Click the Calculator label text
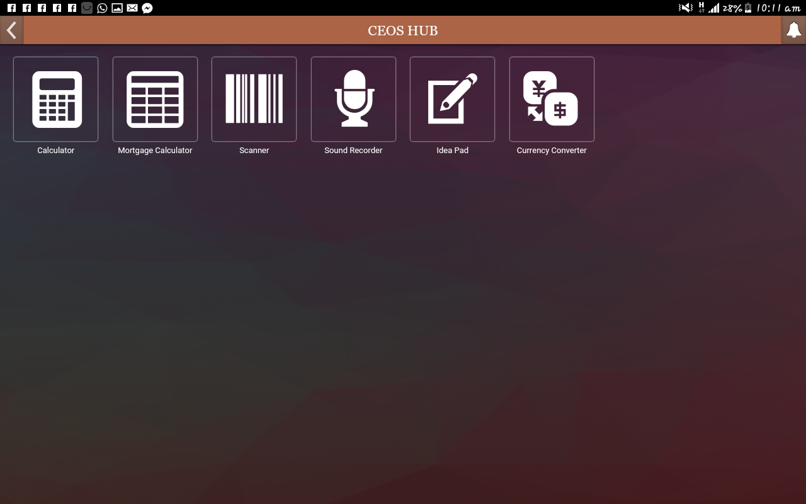This screenshot has height=504, width=806. click(55, 150)
